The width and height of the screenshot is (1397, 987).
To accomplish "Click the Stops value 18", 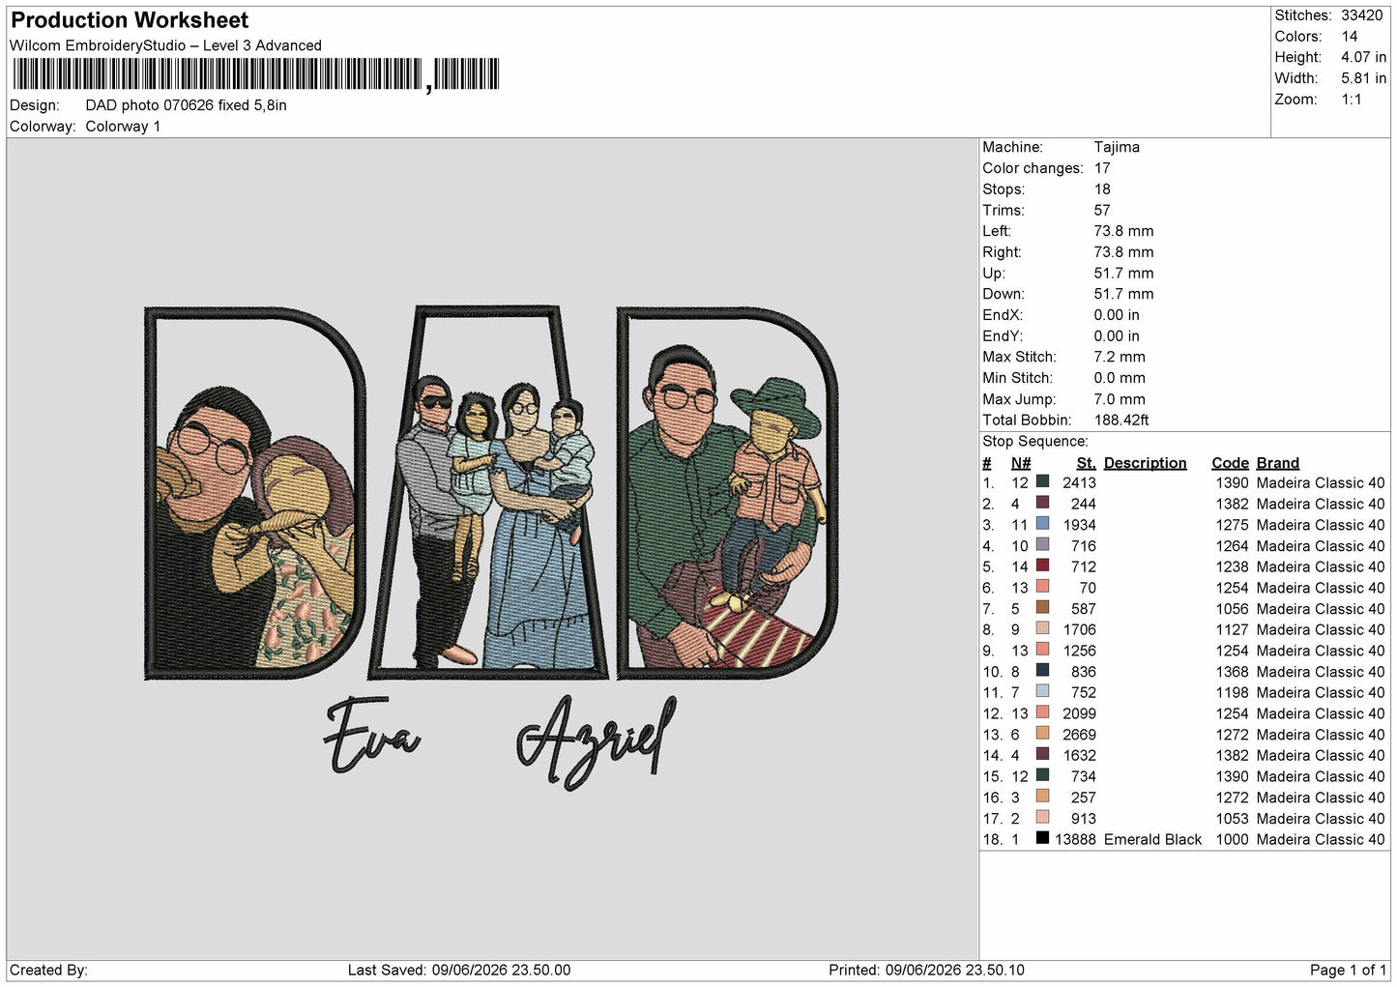I will pyautogui.click(x=1102, y=189).
